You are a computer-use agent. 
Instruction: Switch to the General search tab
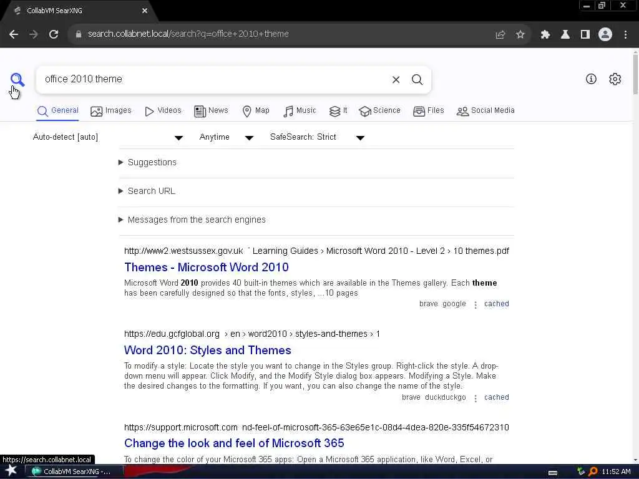coord(57,111)
